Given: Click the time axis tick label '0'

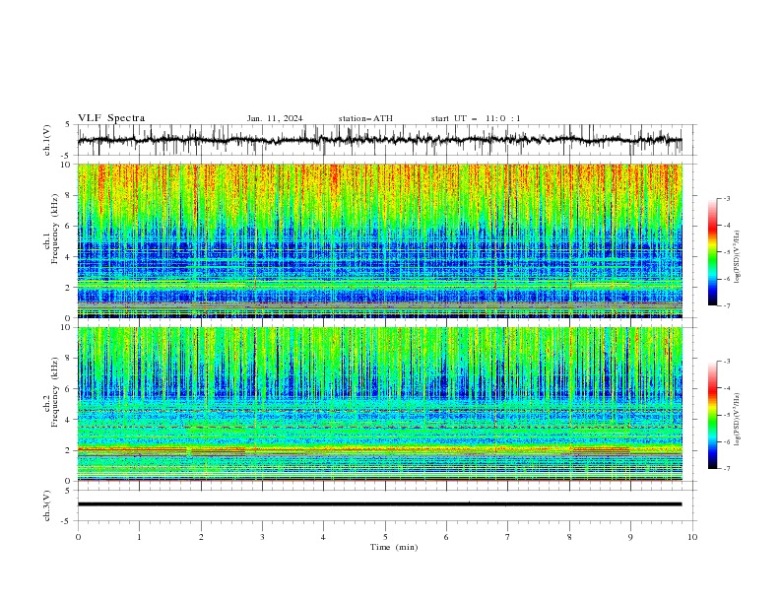Looking at the screenshot, I should (78, 537).
